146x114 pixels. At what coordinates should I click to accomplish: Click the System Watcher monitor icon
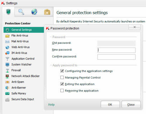[x=7, y=65]
